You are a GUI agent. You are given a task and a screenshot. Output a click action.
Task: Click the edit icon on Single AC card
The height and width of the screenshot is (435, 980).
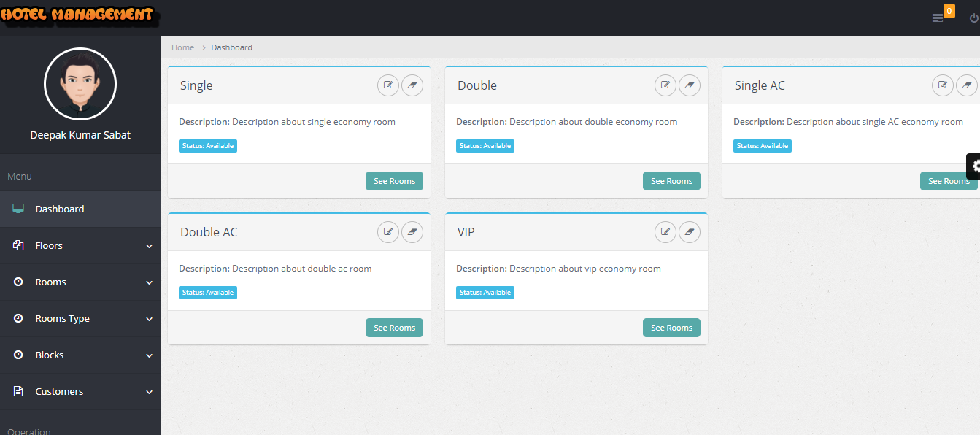(x=943, y=85)
